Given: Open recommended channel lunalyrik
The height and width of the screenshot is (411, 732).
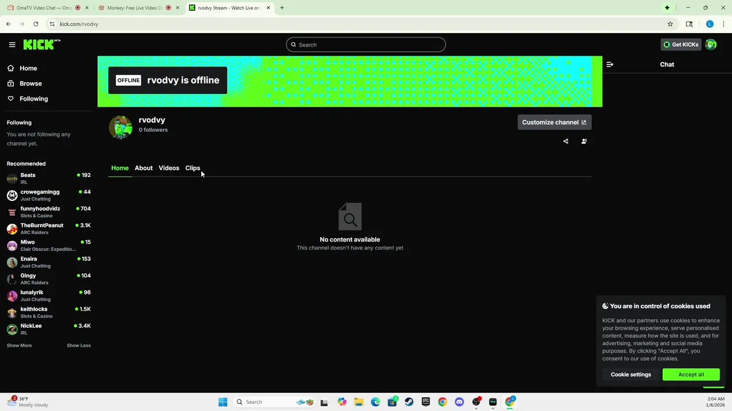Looking at the screenshot, I should (x=49, y=296).
